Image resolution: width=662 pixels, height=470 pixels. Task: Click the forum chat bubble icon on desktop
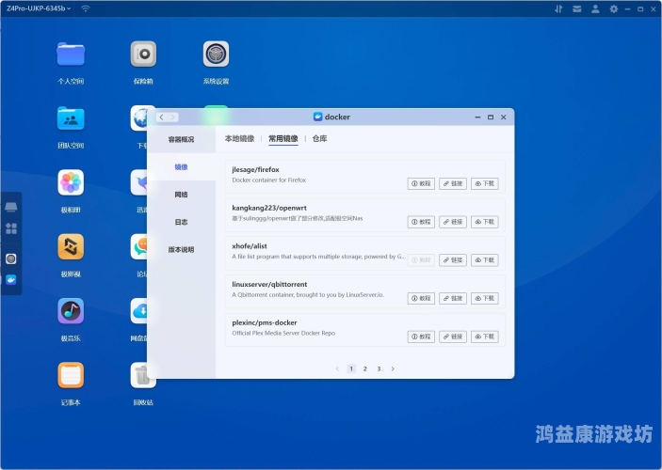click(139, 246)
